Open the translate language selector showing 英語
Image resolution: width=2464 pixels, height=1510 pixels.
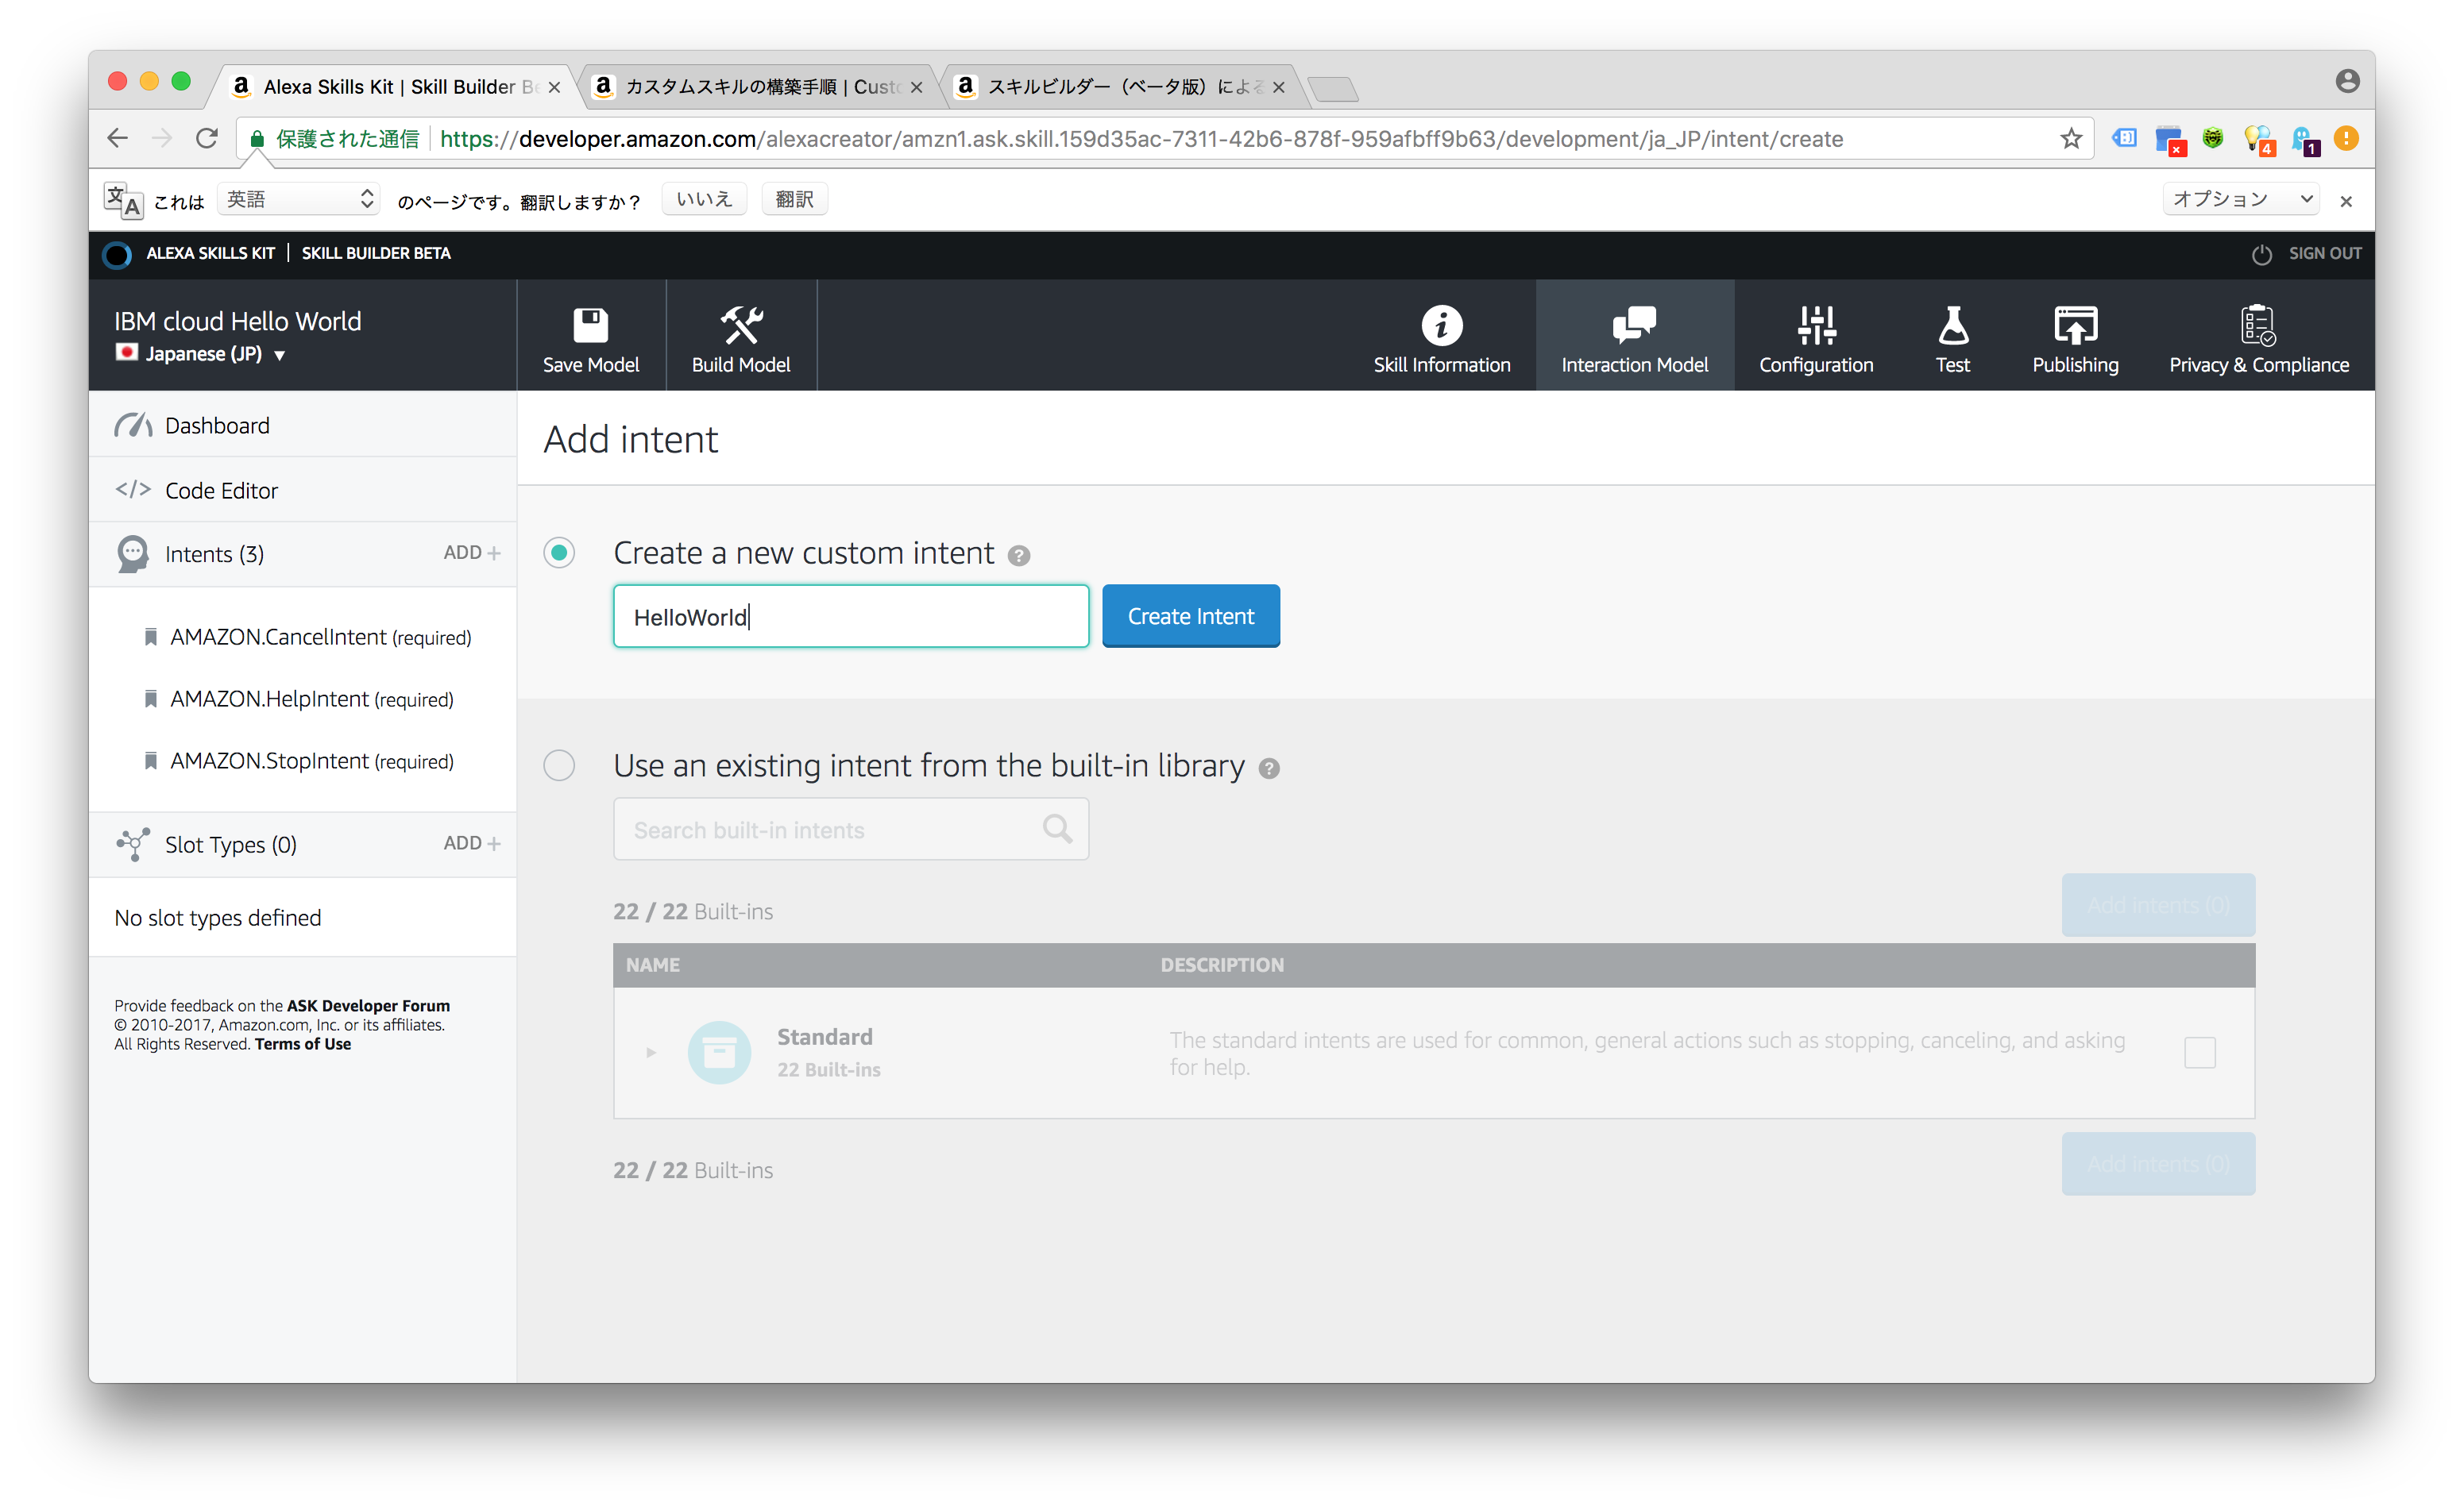[299, 198]
